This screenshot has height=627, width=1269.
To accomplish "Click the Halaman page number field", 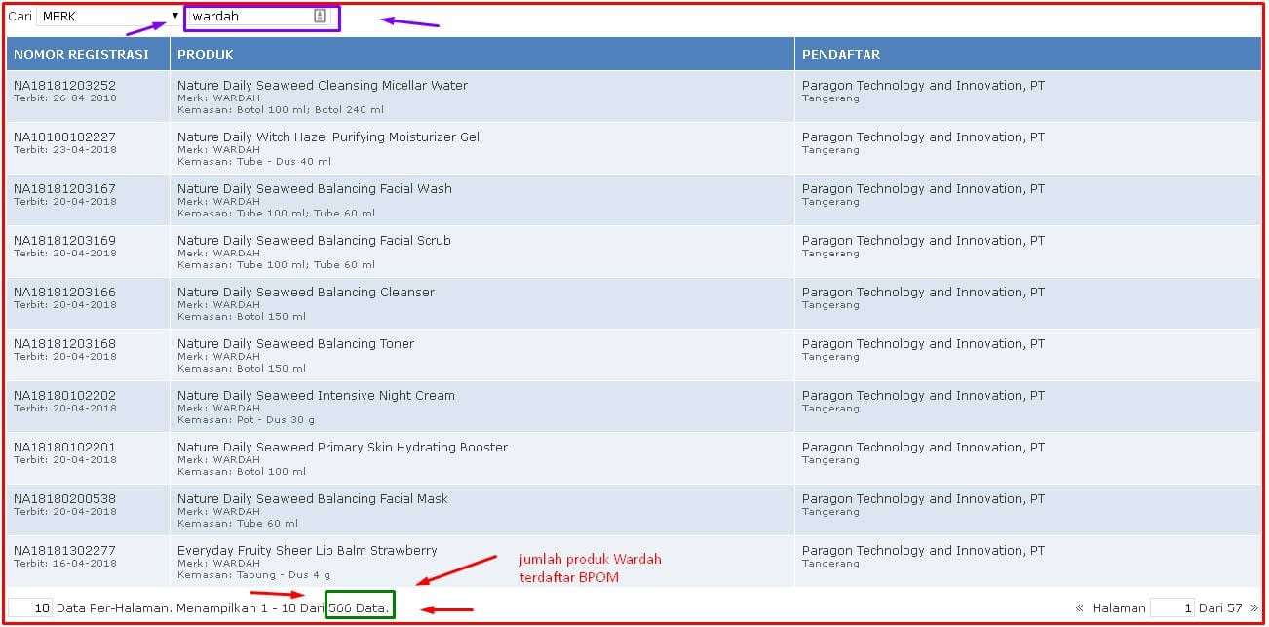I will coord(1173,607).
